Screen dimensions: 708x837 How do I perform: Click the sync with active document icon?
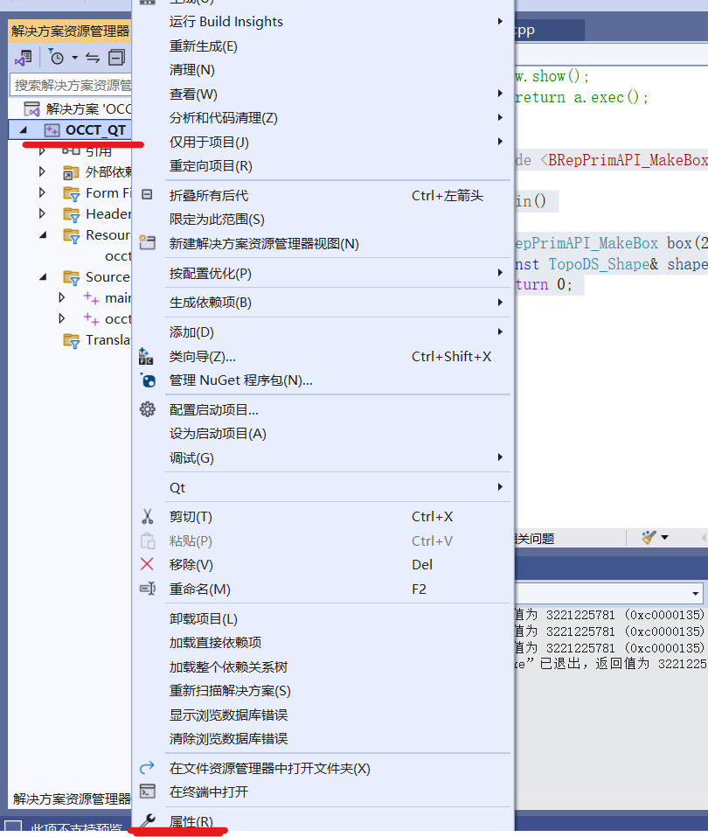(93, 58)
